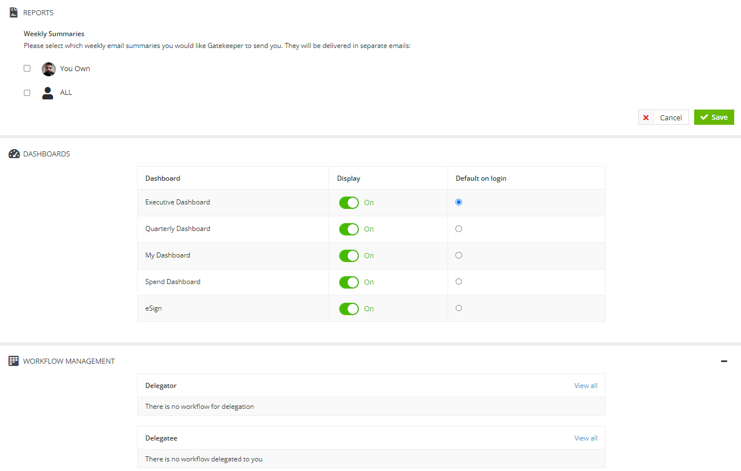This screenshot has width=741, height=471.
Task: Open View all for Delegatee
Action: 586,438
